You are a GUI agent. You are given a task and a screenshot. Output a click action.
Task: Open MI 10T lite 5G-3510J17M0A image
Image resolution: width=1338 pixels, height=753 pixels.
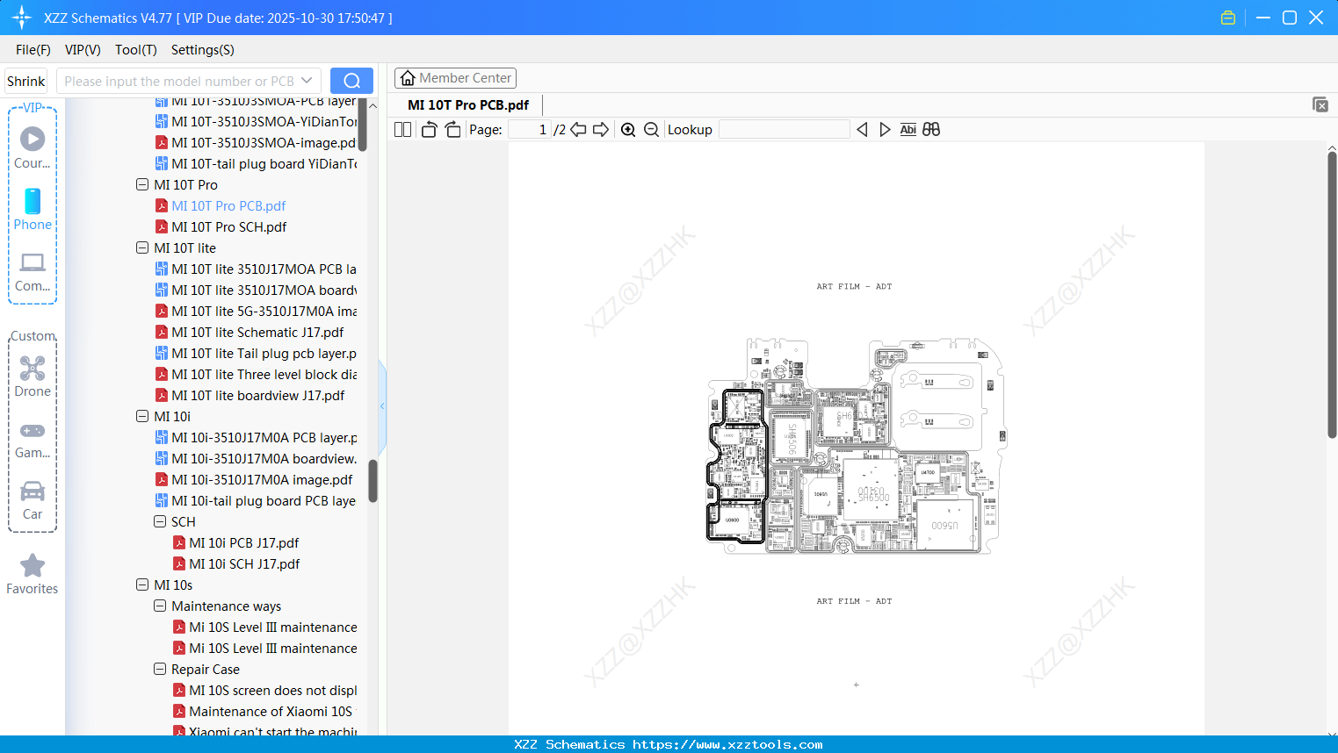point(264,311)
